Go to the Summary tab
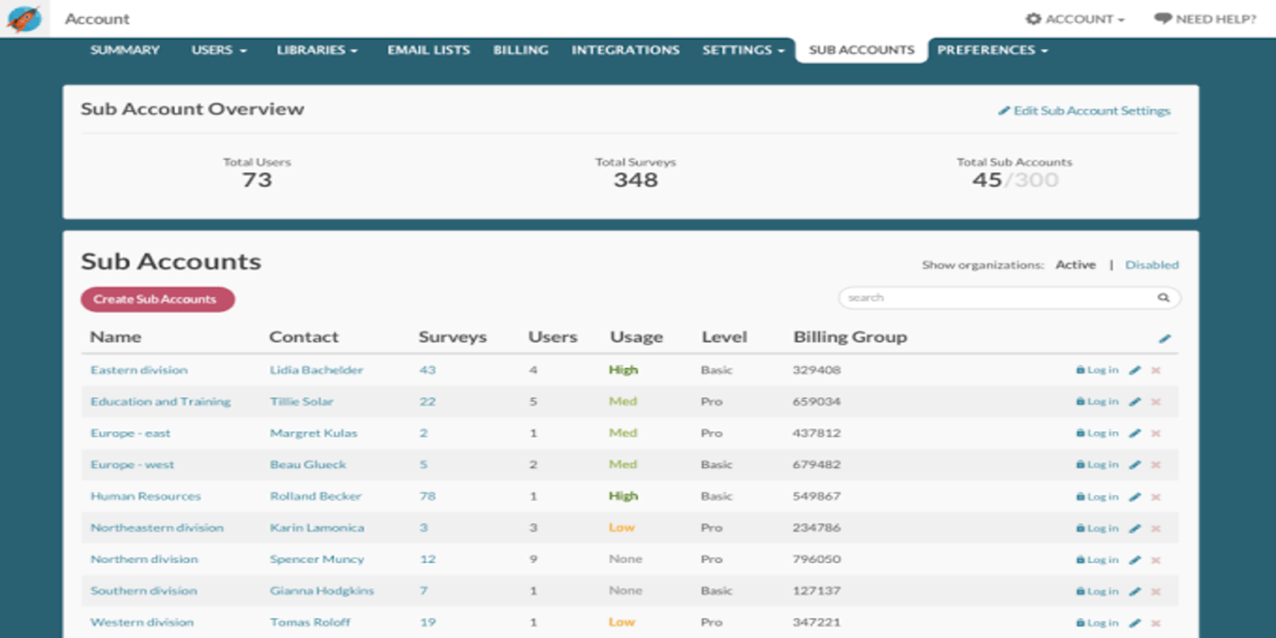1276x638 pixels. click(x=125, y=50)
